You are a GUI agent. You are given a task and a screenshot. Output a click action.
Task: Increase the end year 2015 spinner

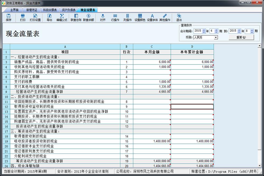click(x=239, y=30)
